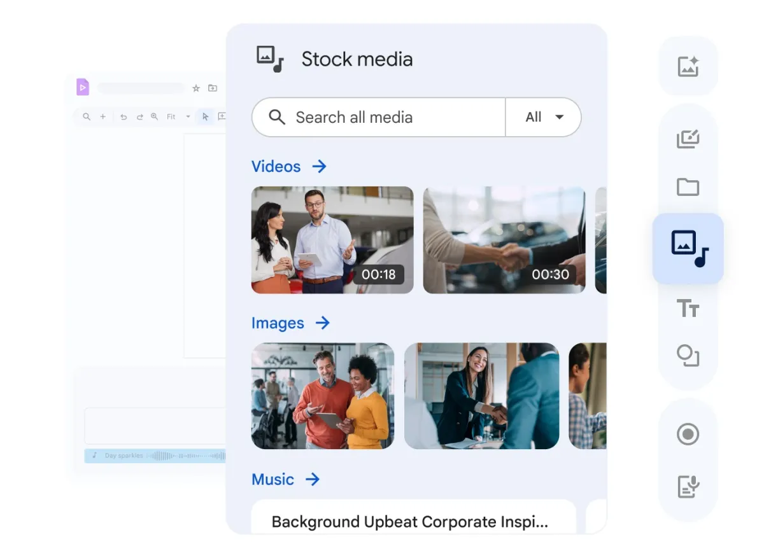Open the Music section link
The width and height of the screenshot is (764, 558).
tap(315, 479)
